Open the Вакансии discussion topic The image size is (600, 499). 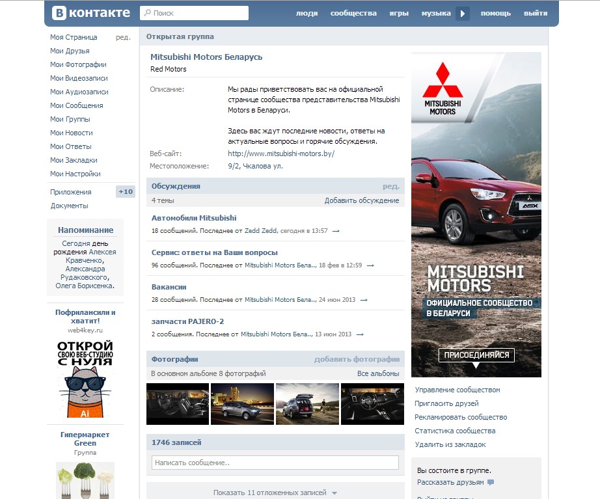pyautogui.click(x=169, y=287)
